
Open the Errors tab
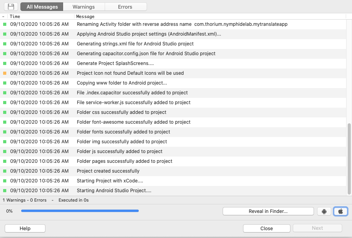click(x=125, y=7)
